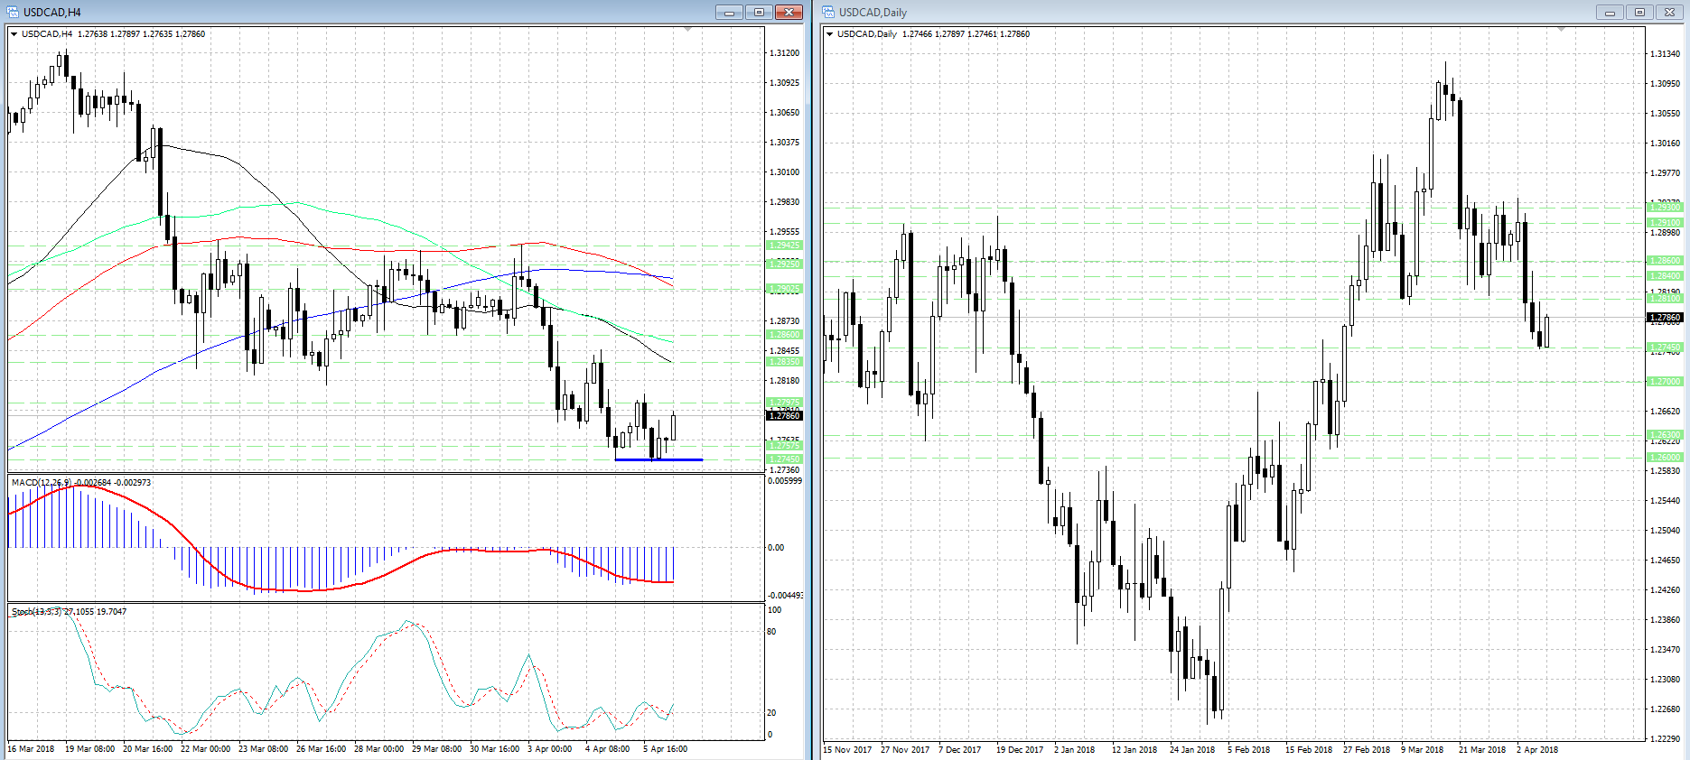Screen dimensions: 1690x760
Task: Maximize the USDCAD,H4 chart window
Action: tap(759, 12)
